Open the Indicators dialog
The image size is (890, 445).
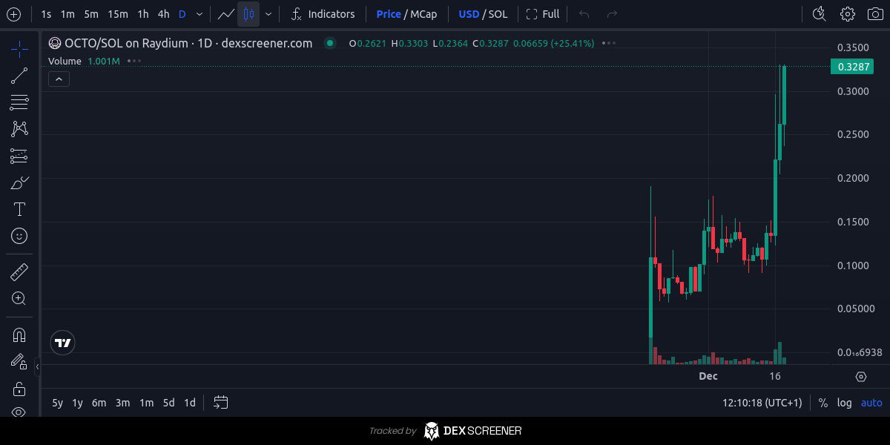pos(323,14)
